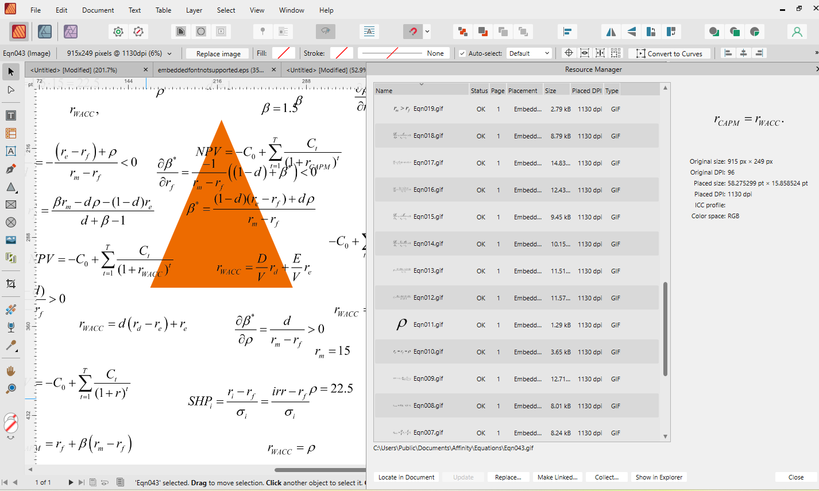Pick the Vector Crop tool
The image size is (819, 491).
pos(10,284)
